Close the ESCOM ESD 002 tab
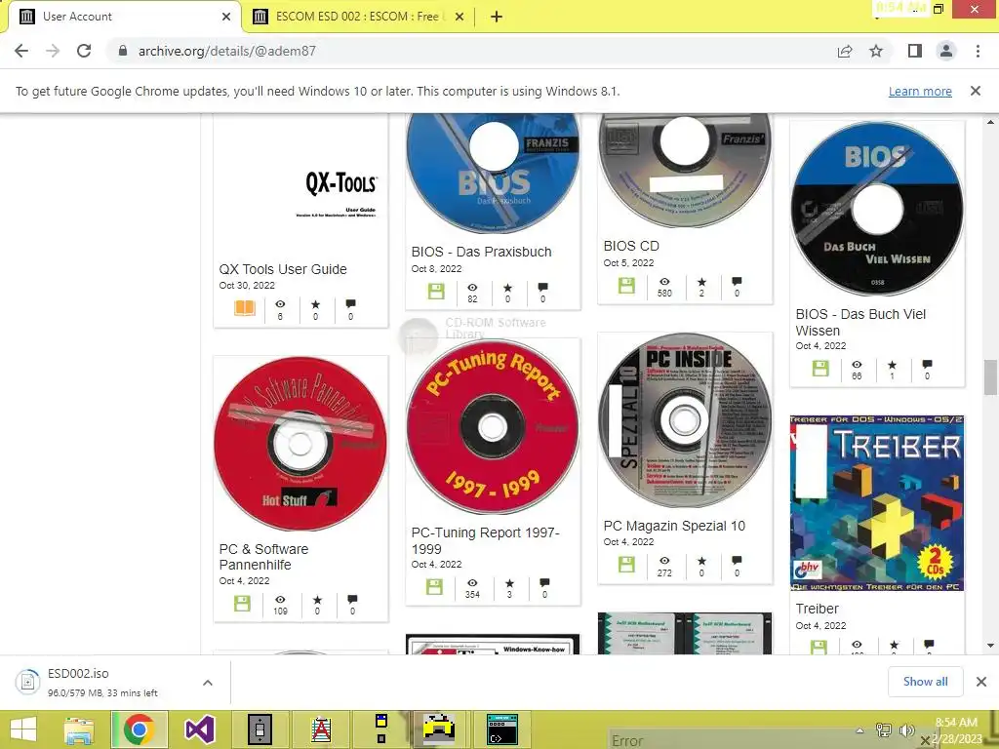The image size is (999, 749). [460, 17]
